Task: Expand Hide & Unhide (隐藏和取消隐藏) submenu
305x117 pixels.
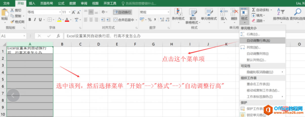Action: pyautogui.click(x=282, y=72)
